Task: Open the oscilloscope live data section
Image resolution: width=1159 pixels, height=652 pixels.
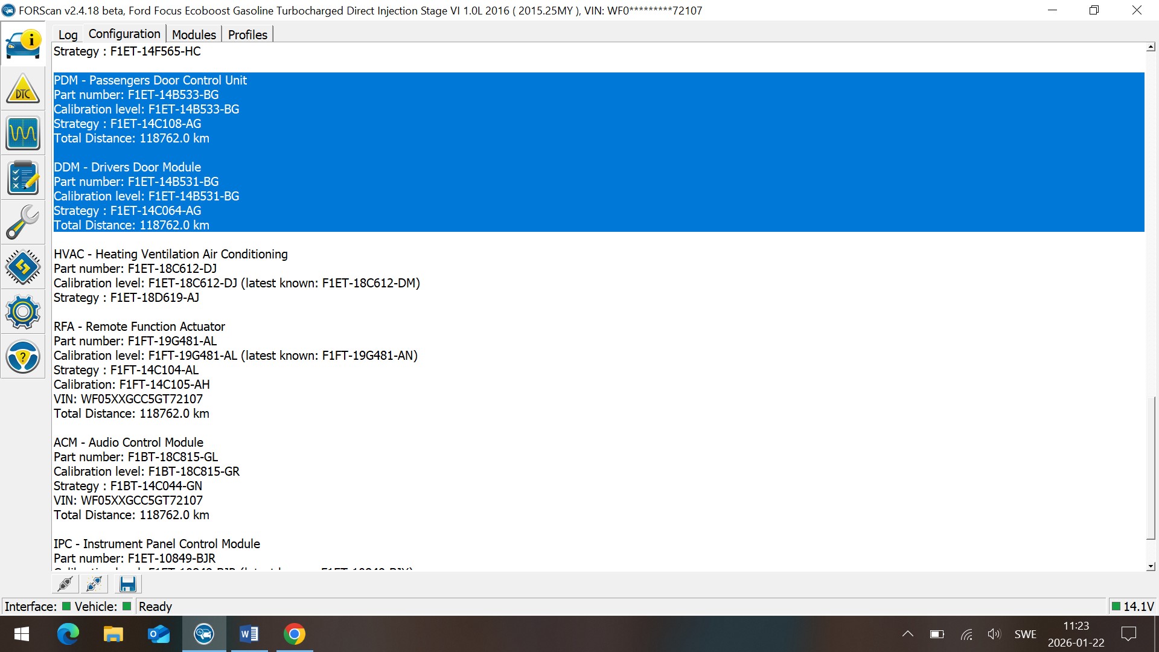Action: pos(23,133)
